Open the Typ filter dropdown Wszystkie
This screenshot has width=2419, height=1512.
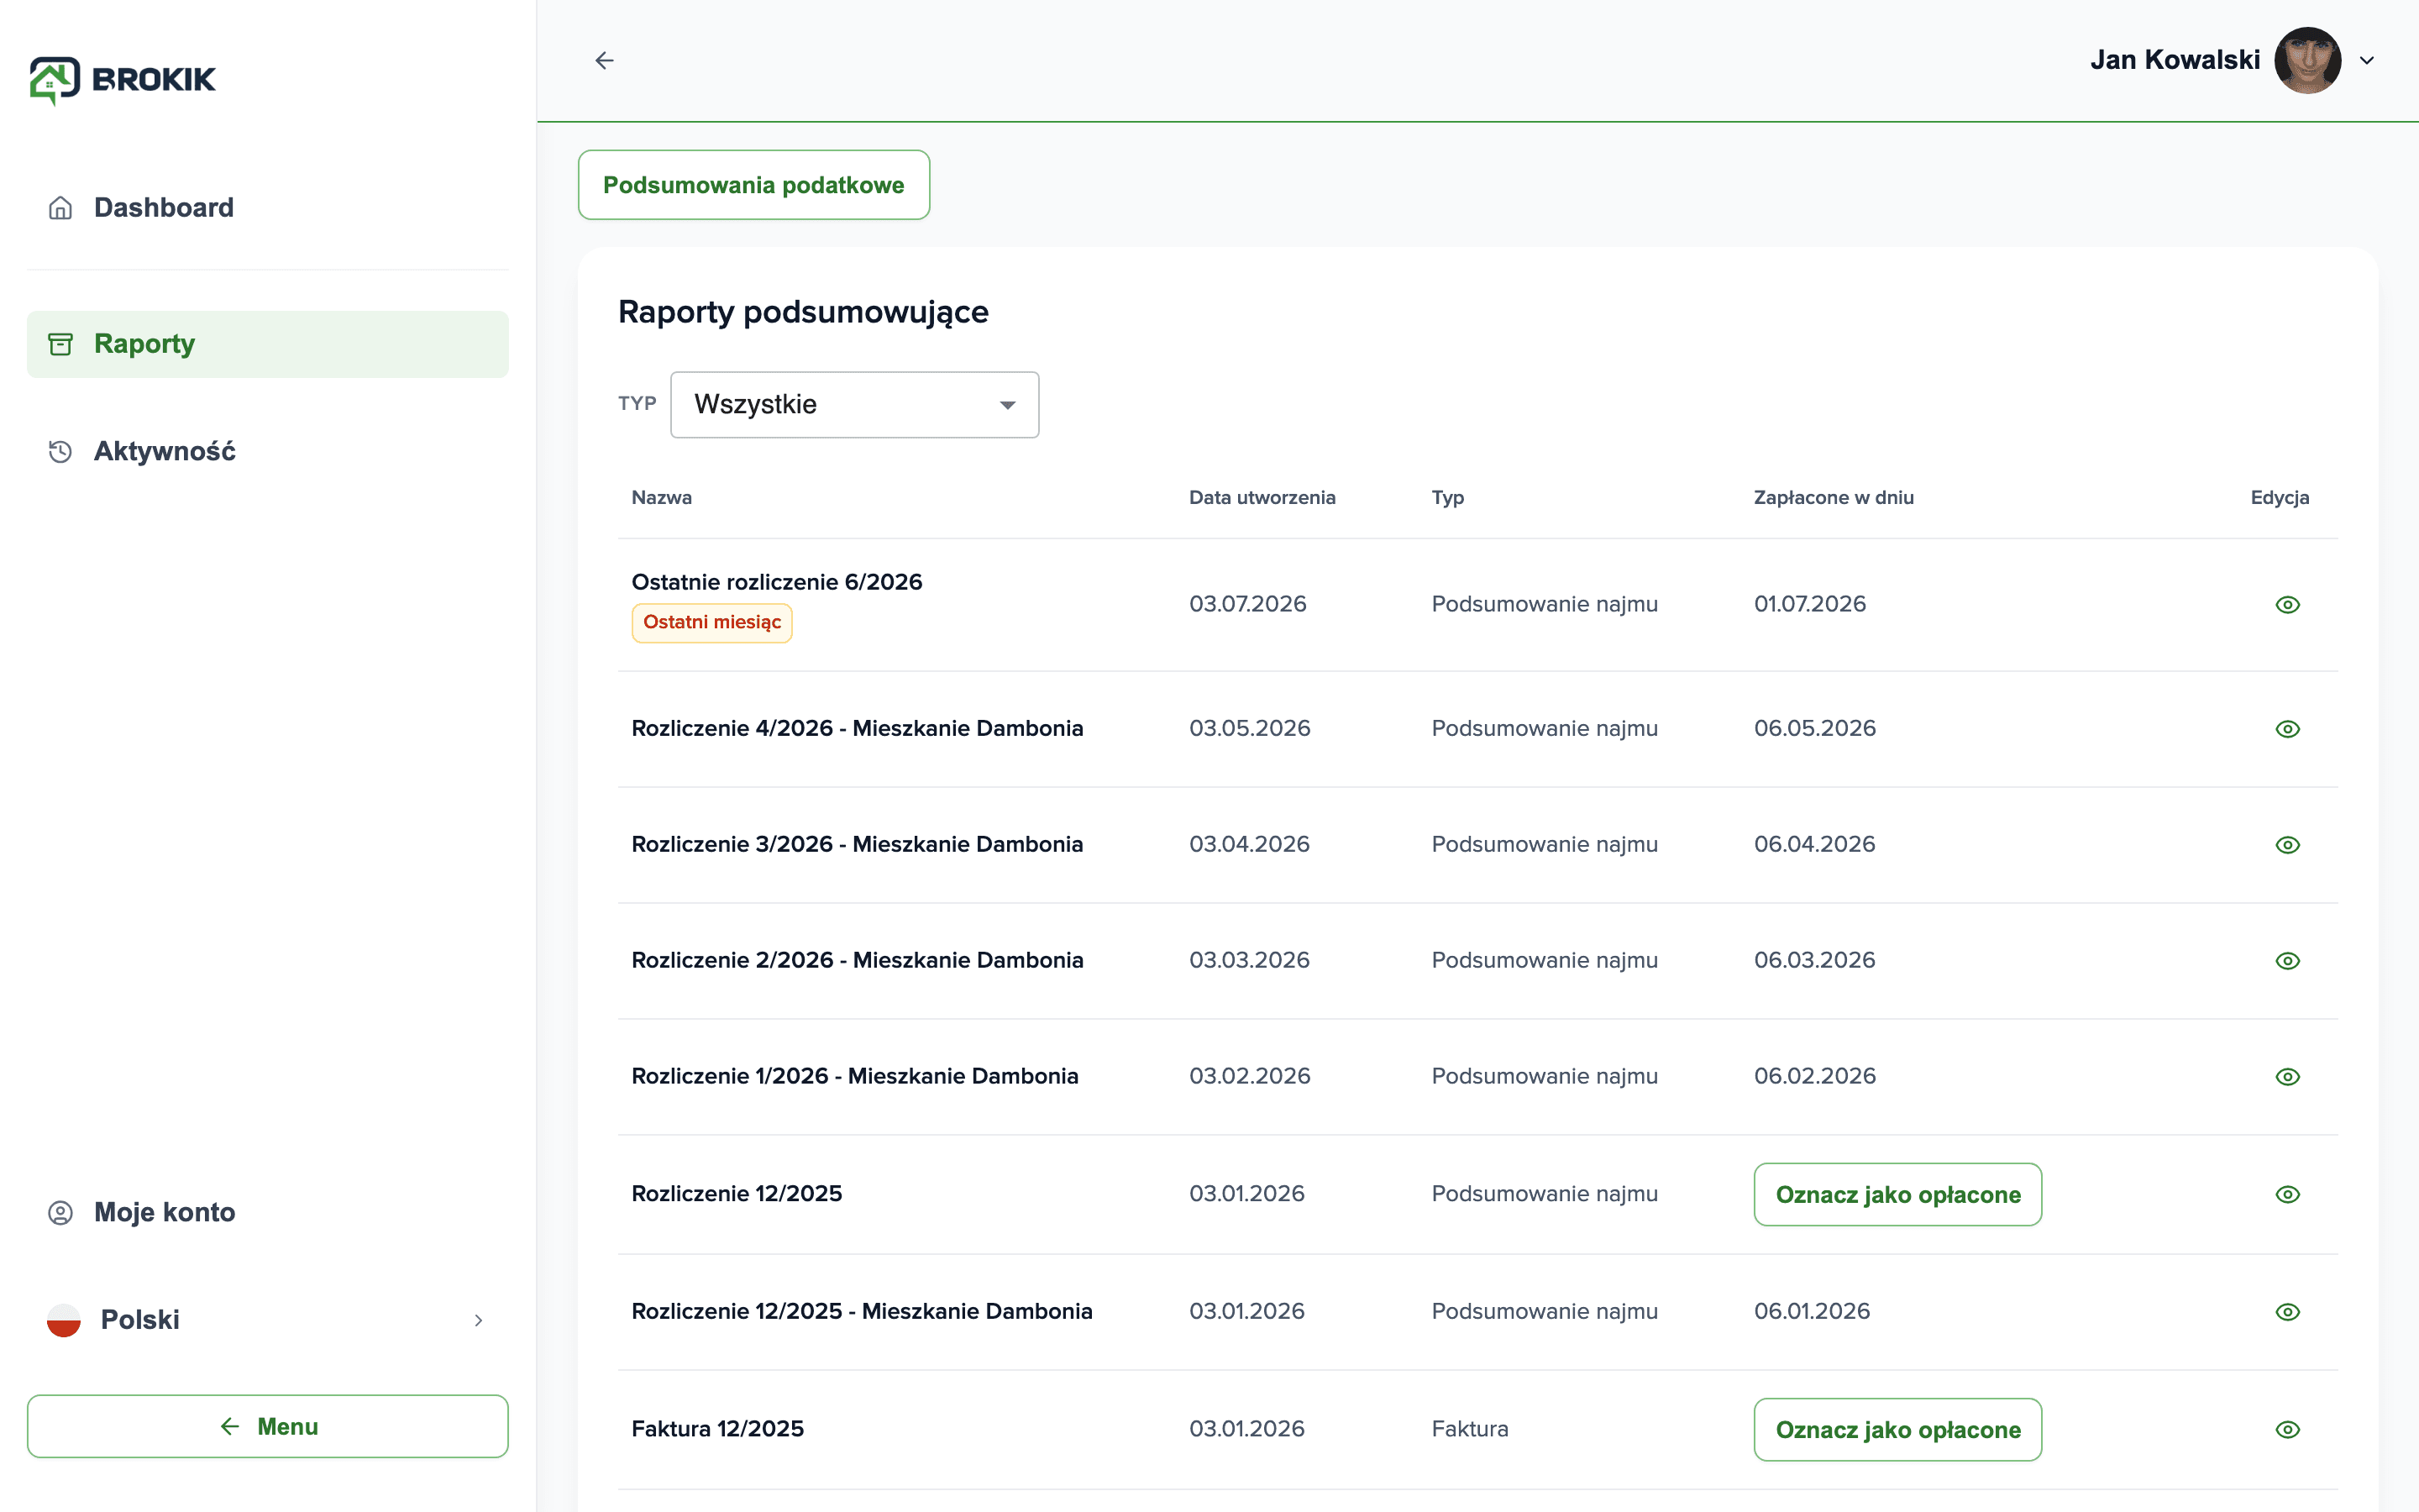click(855, 405)
